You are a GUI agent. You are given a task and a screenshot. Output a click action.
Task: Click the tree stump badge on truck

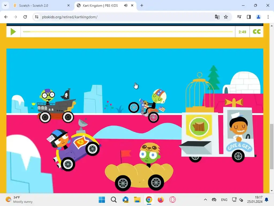199,126
